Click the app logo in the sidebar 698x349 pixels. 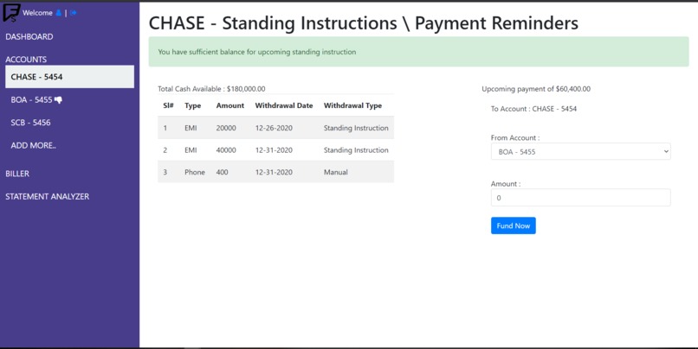click(11, 12)
